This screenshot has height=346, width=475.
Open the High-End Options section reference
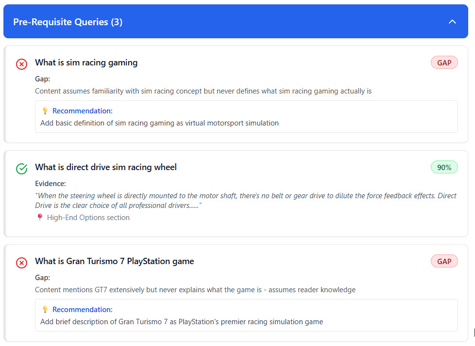coord(88,218)
